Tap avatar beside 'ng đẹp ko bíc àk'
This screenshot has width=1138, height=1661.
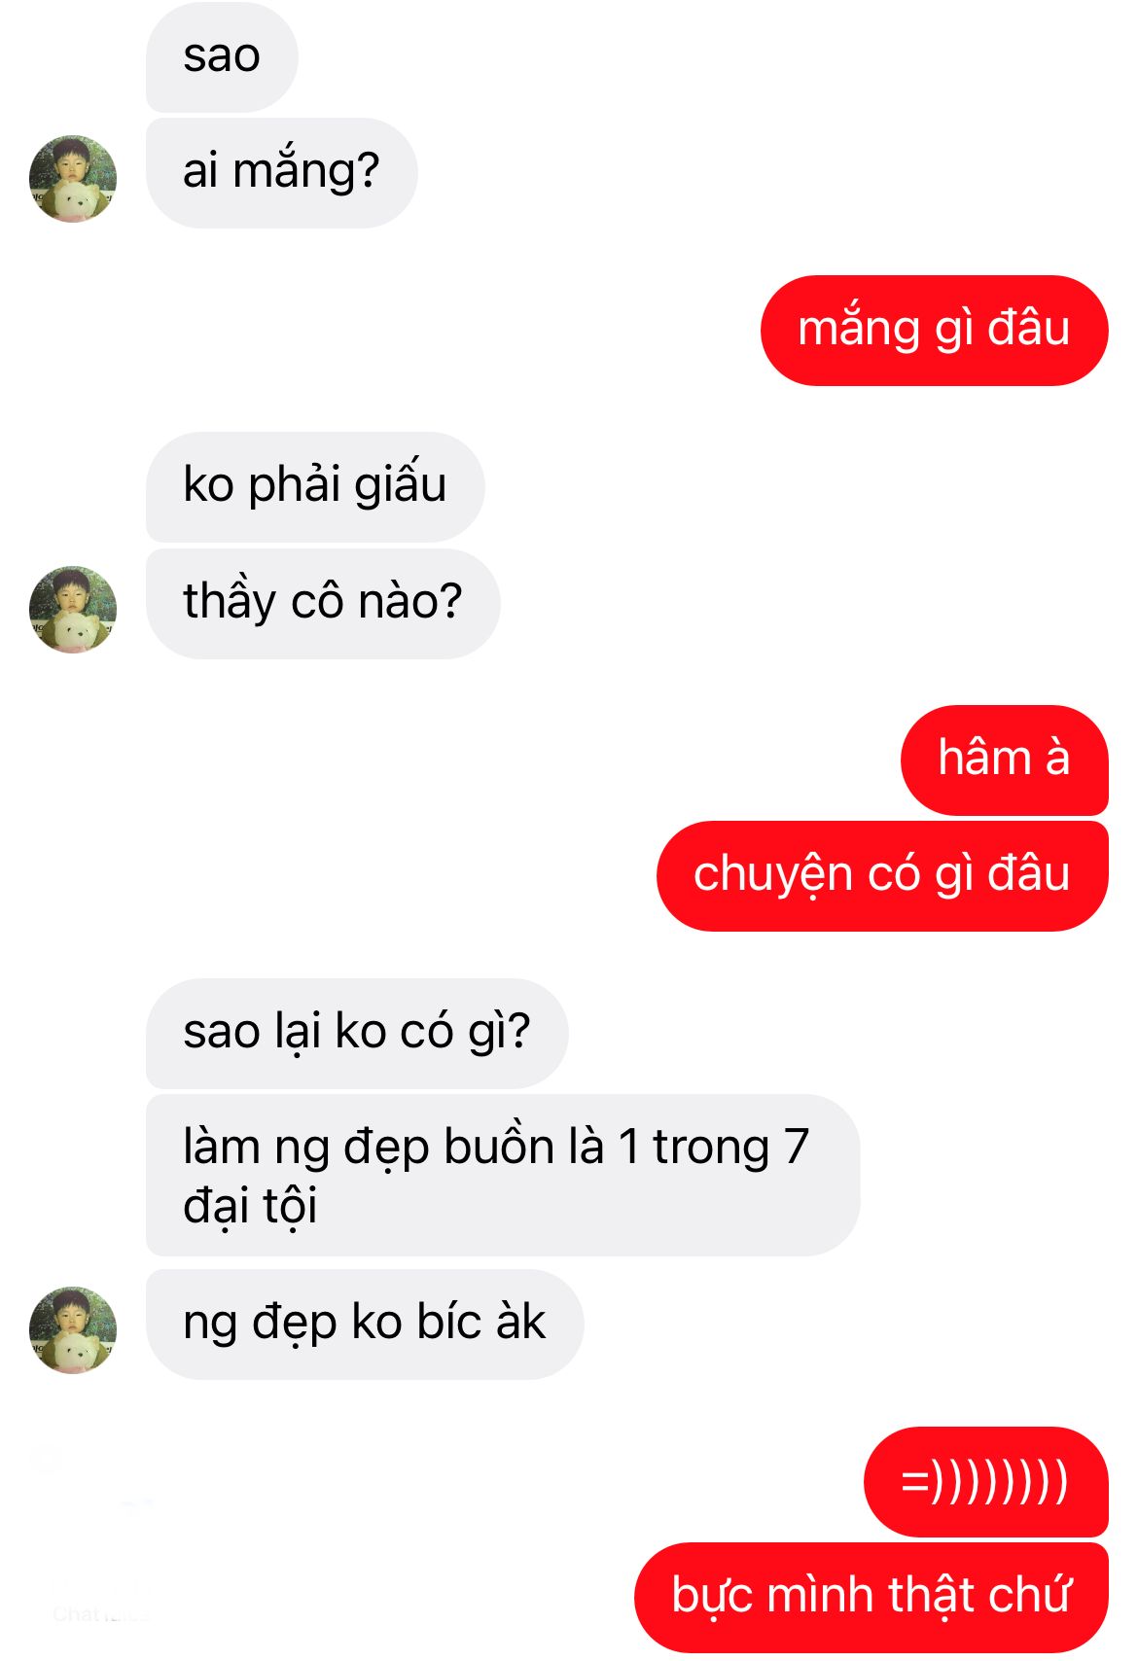73,1330
